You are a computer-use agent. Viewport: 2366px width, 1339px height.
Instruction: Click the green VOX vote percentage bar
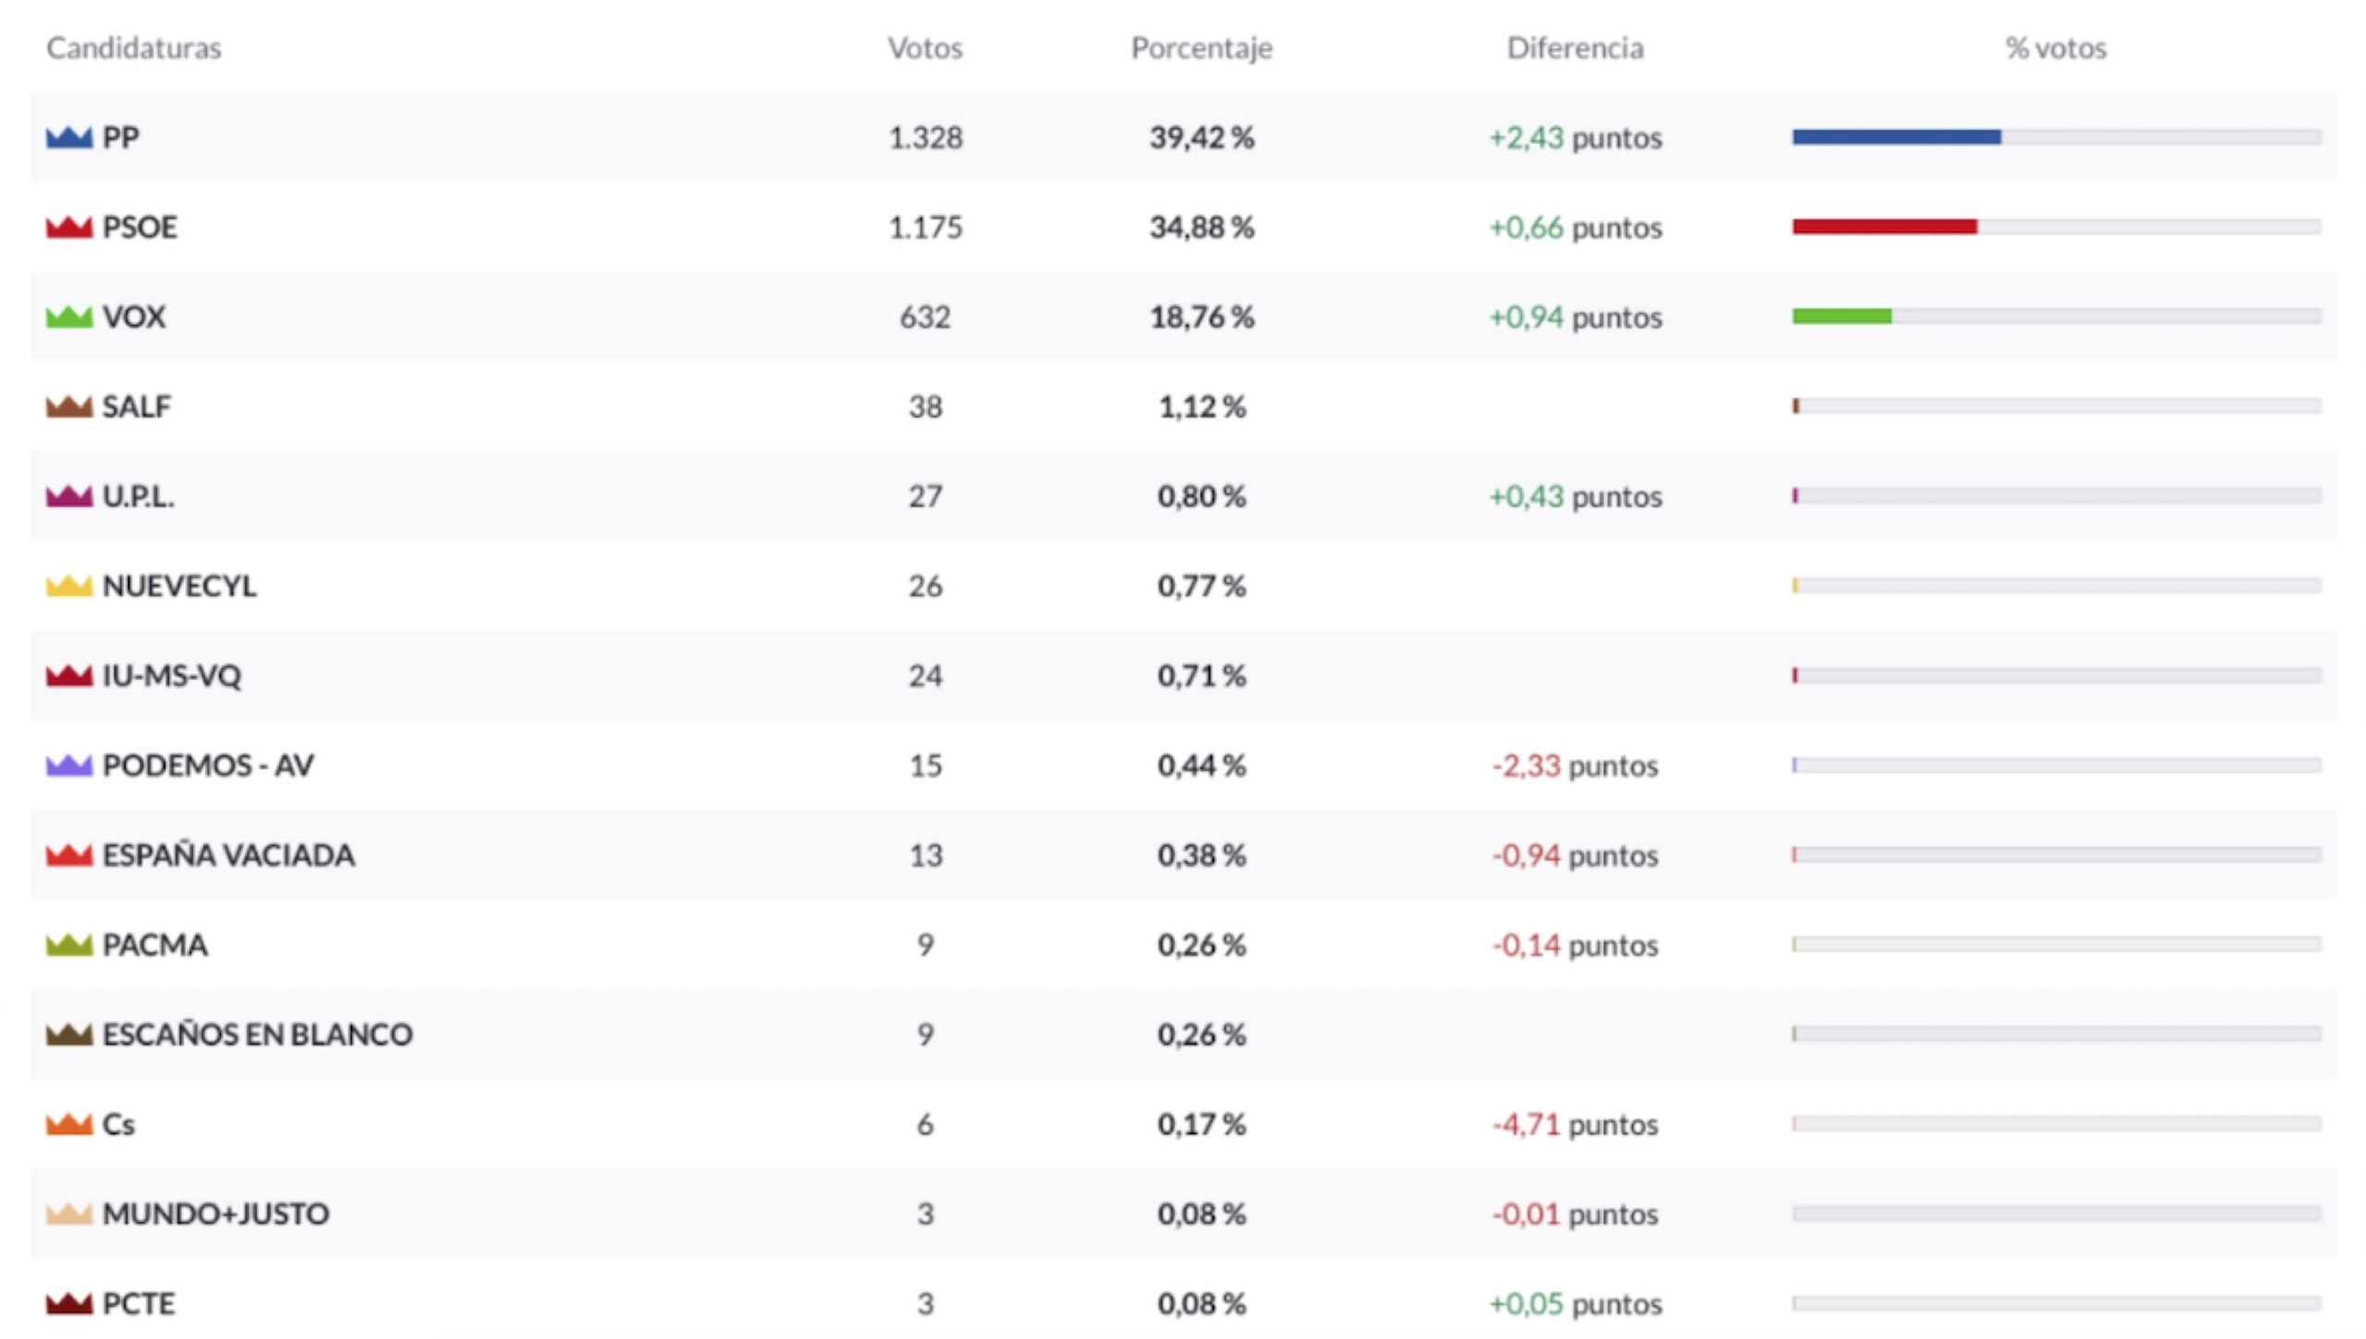[1842, 316]
